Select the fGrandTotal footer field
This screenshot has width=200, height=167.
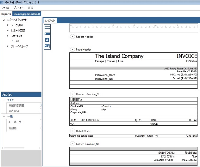(190, 160)
